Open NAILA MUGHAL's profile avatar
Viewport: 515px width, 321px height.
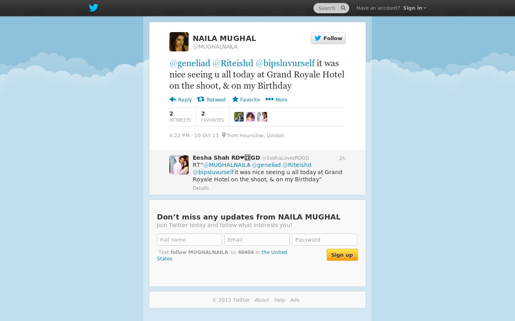pyautogui.click(x=179, y=42)
